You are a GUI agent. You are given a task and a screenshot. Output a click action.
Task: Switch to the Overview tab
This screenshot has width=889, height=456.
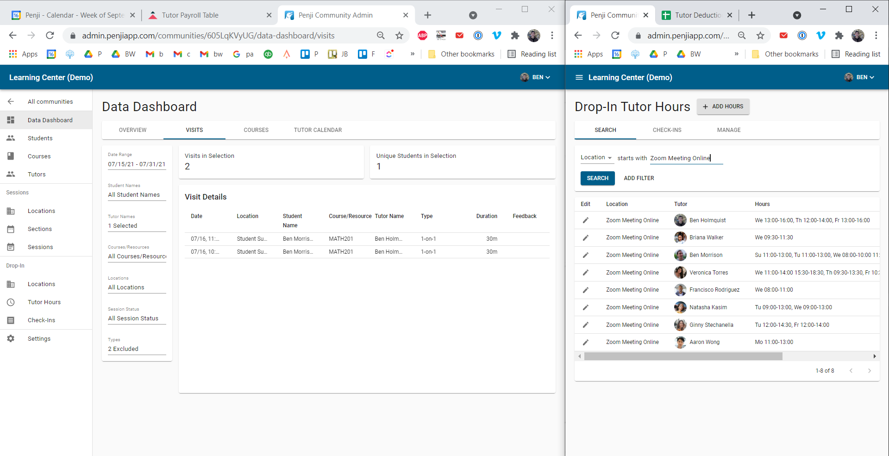[x=132, y=130]
